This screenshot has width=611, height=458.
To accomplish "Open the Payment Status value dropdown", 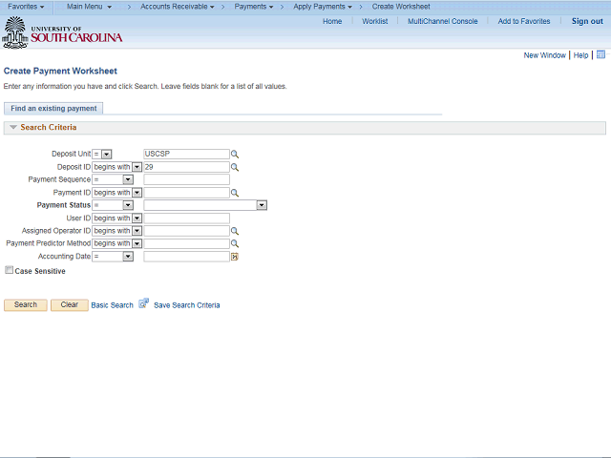I will click(205, 205).
